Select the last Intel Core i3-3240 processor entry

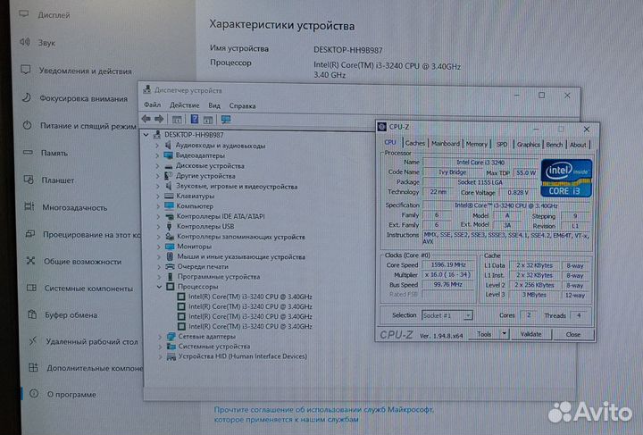(250, 326)
